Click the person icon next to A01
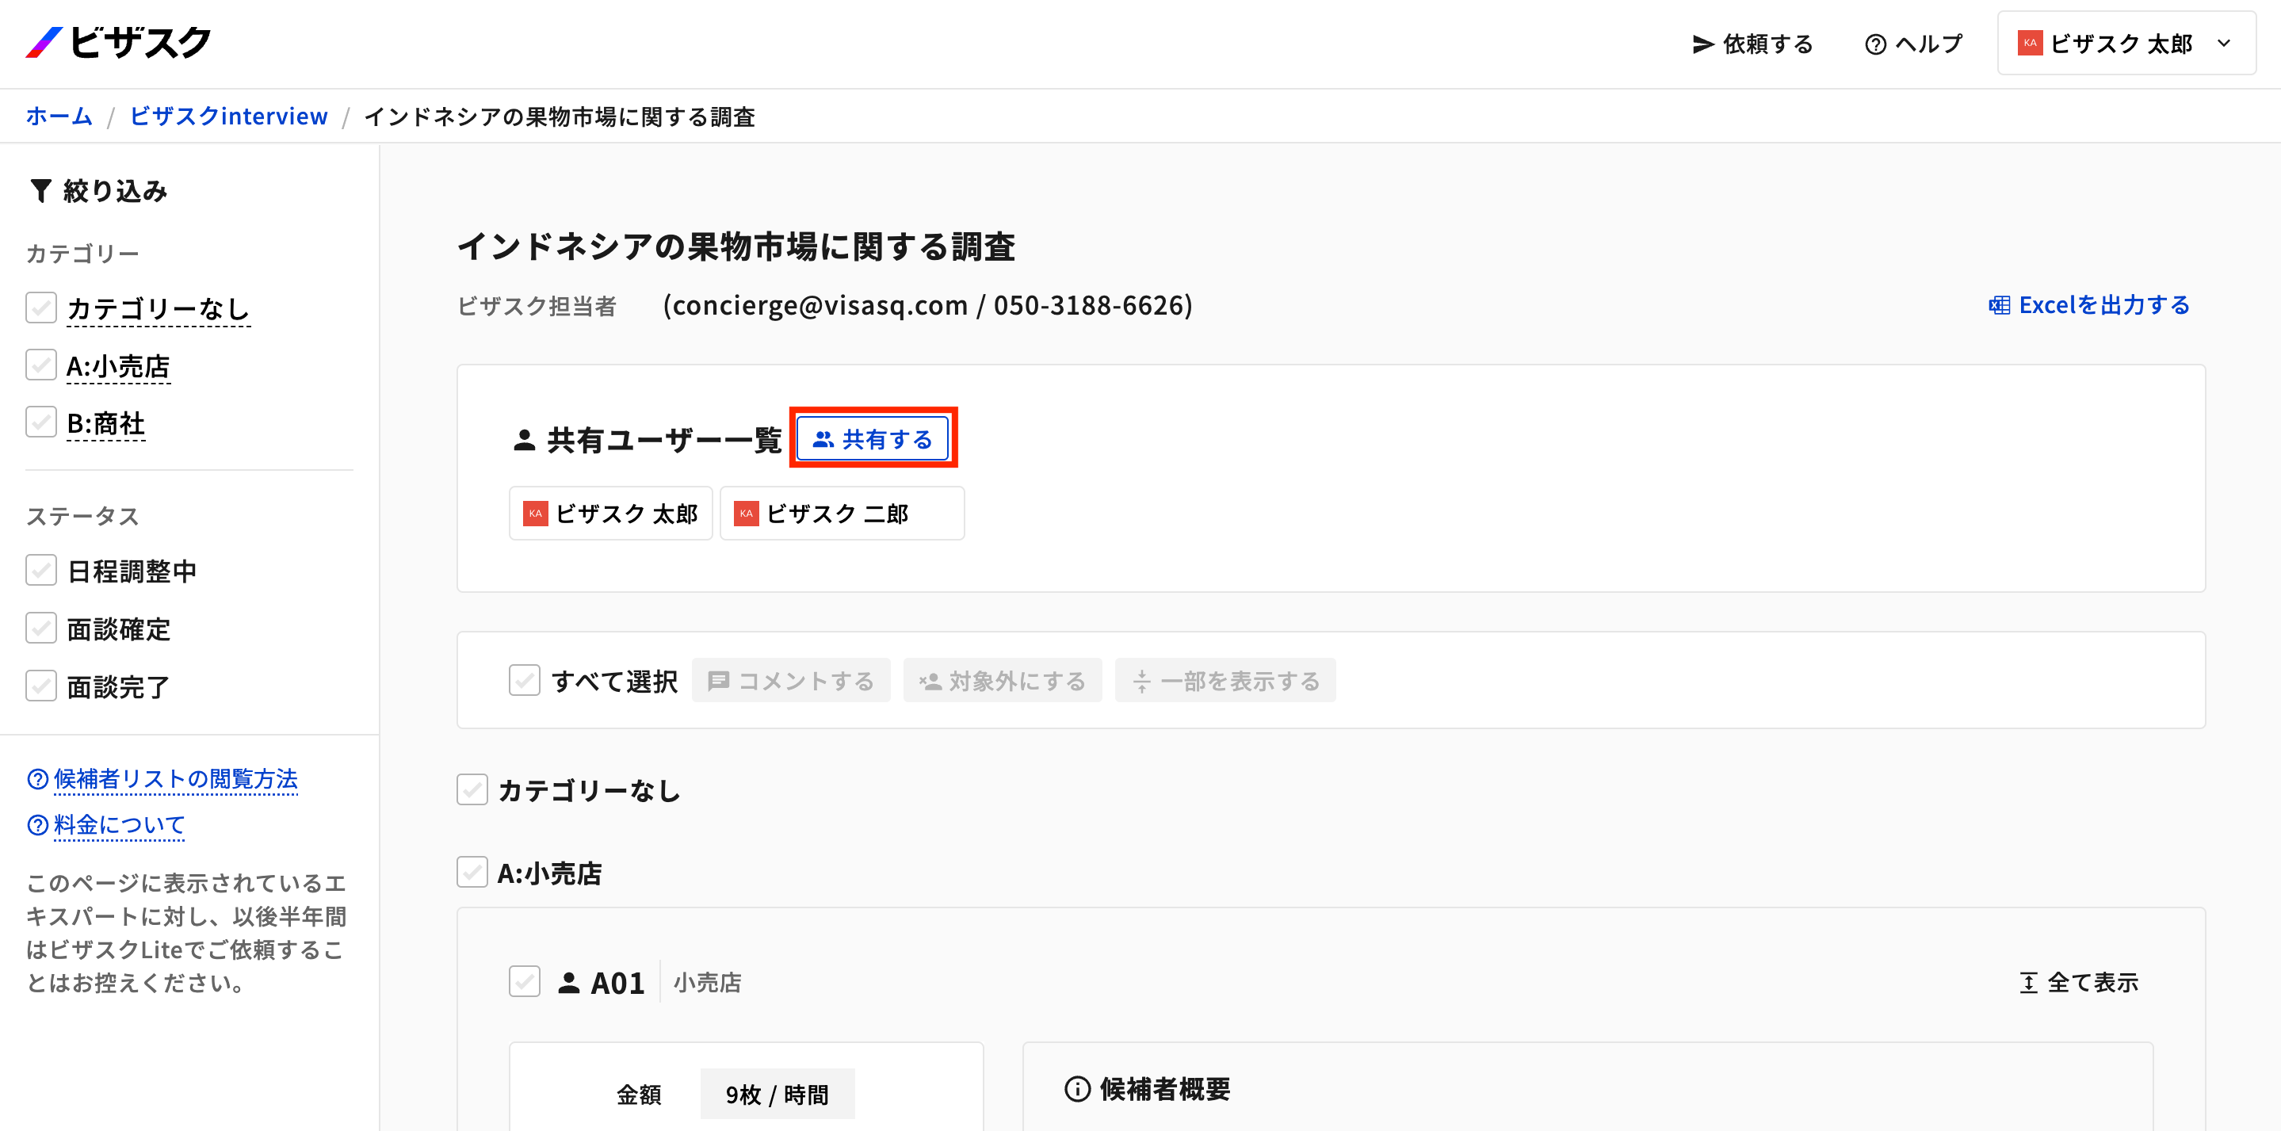Viewport: 2281px width, 1131px height. pos(568,982)
